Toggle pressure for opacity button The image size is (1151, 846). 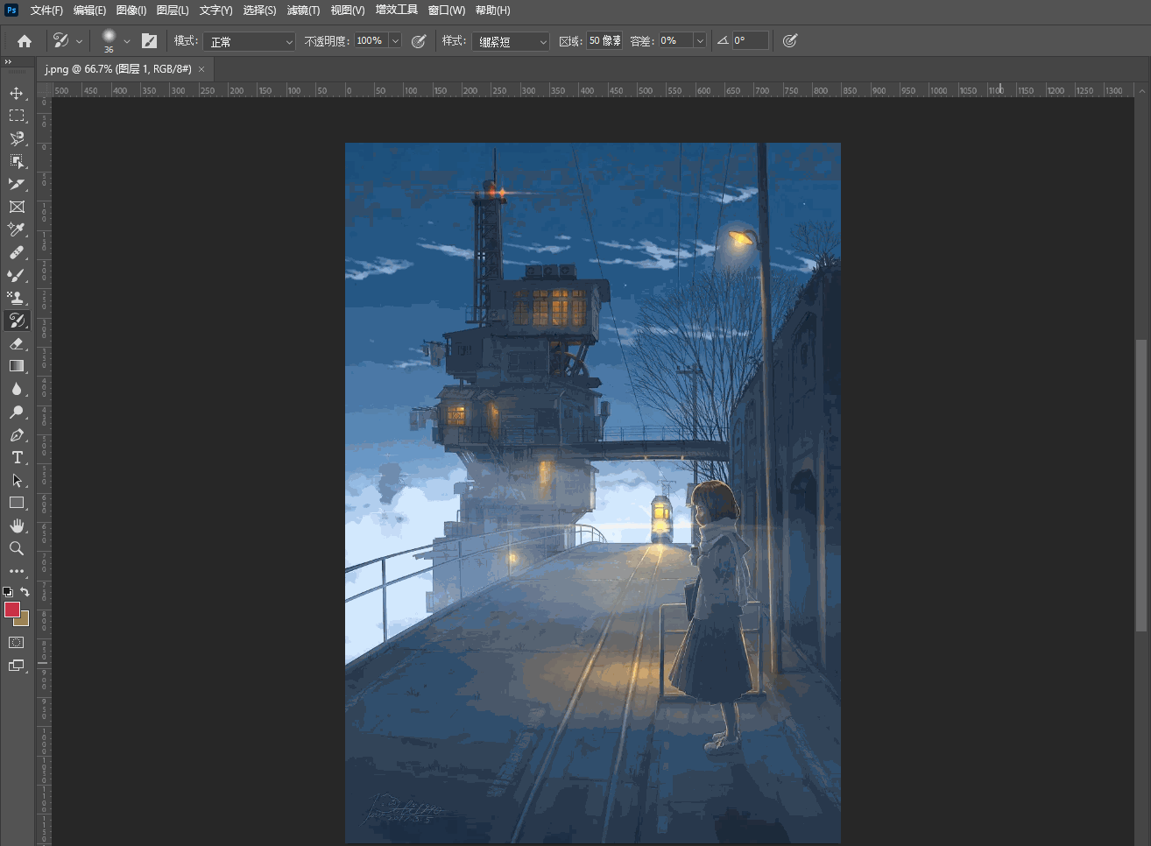(x=419, y=41)
